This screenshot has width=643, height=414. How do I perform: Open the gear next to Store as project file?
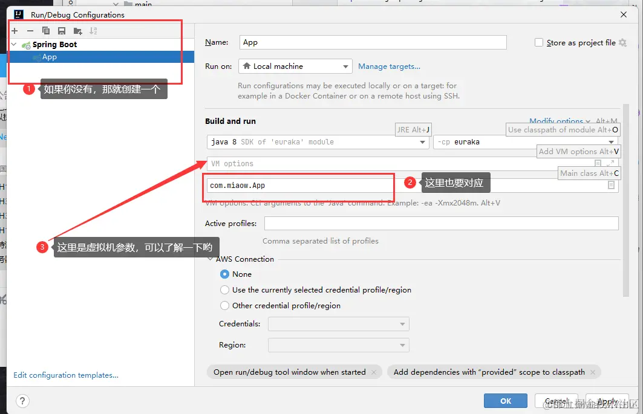click(x=622, y=43)
